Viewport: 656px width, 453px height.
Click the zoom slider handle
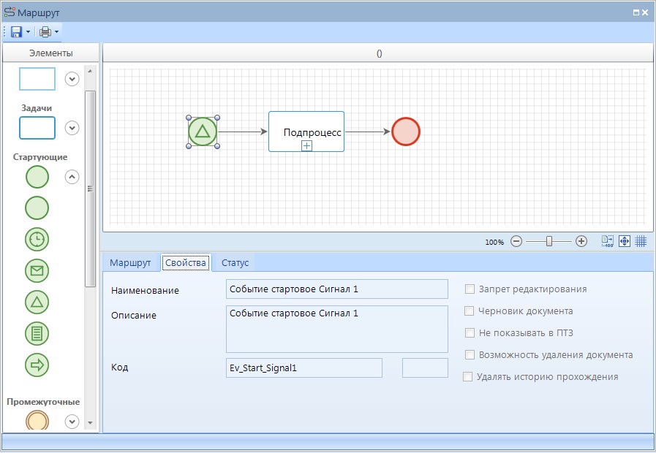[549, 241]
